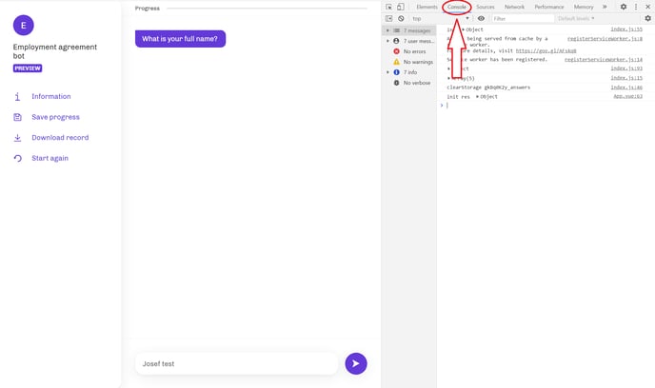Click the Employment agreement bot title
This screenshot has width=655, height=388.
[54, 51]
